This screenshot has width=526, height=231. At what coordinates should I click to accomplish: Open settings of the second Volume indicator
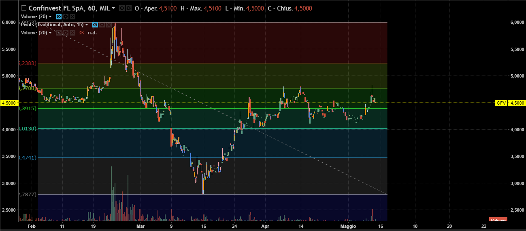66,33
